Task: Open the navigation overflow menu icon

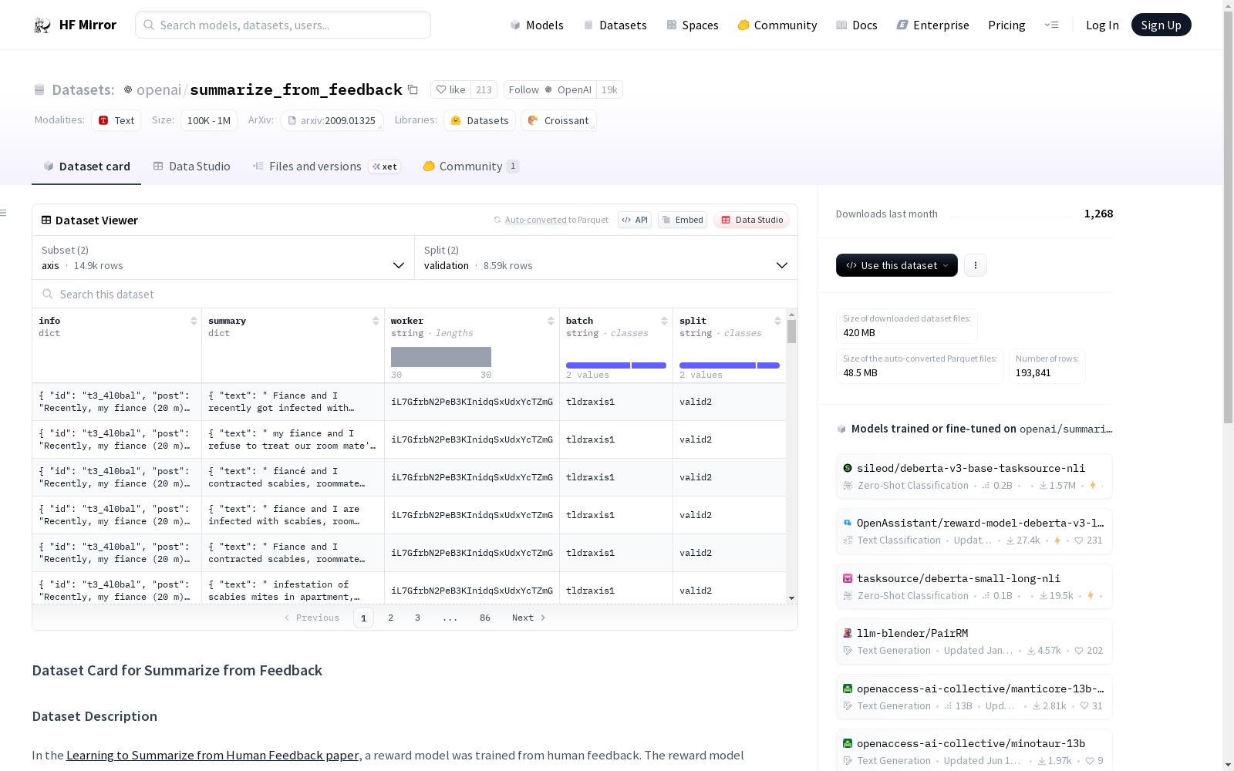Action: click(x=1051, y=25)
